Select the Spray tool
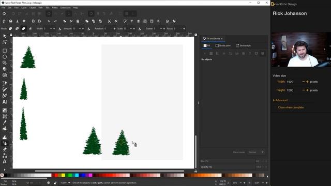Screen dimensions: 331x186 5,144
